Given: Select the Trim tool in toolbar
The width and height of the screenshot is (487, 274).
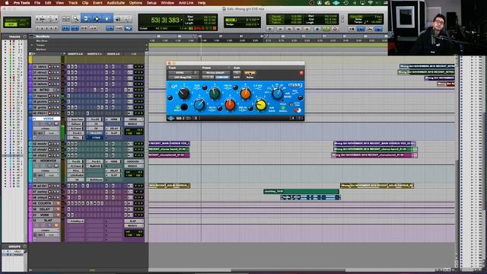Looking at the screenshot, I should coord(86,19).
